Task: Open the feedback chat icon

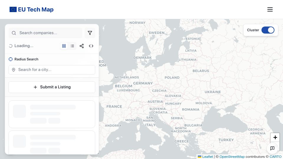Action: pyautogui.click(x=272, y=148)
